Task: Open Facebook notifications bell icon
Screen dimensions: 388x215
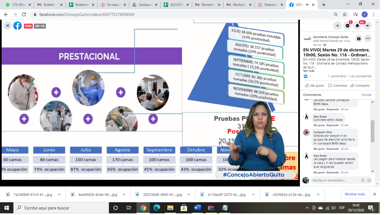Action: (357, 26)
